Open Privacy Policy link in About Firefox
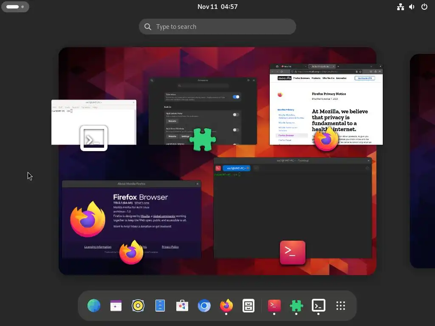Image resolution: width=435 pixels, height=326 pixels. pos(170,247)
